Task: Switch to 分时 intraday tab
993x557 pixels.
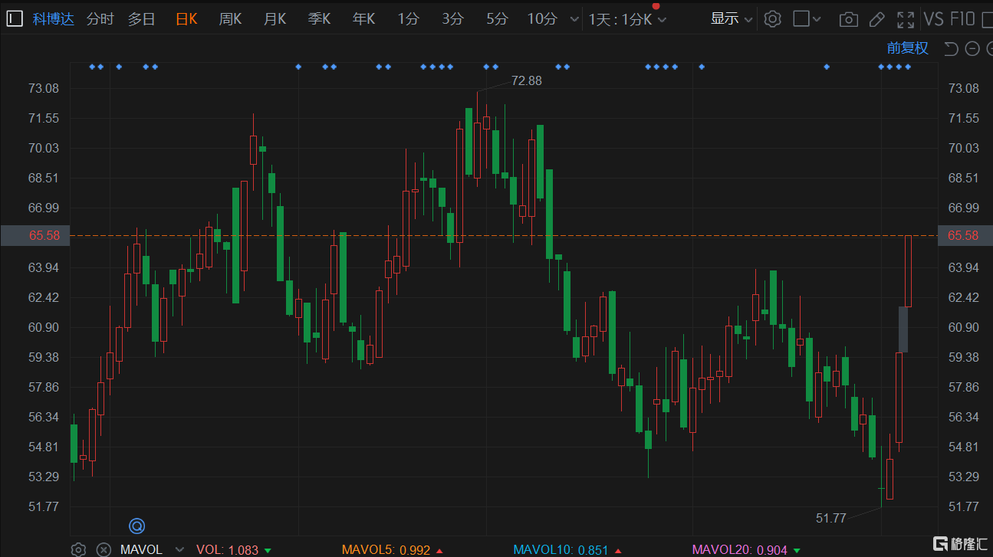Action: pyautogui.click(x=100, y=19)
